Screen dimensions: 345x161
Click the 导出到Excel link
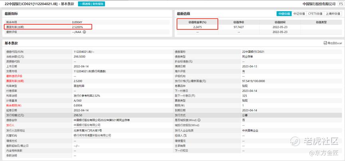click(x=334, y=43)
